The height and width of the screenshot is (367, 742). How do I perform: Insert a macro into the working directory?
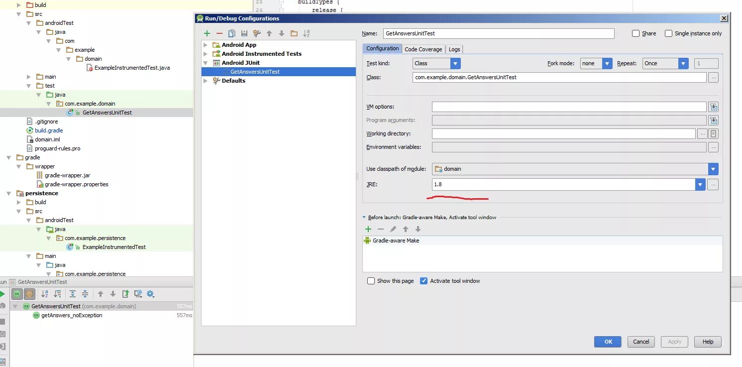click(x=714, y=133)
